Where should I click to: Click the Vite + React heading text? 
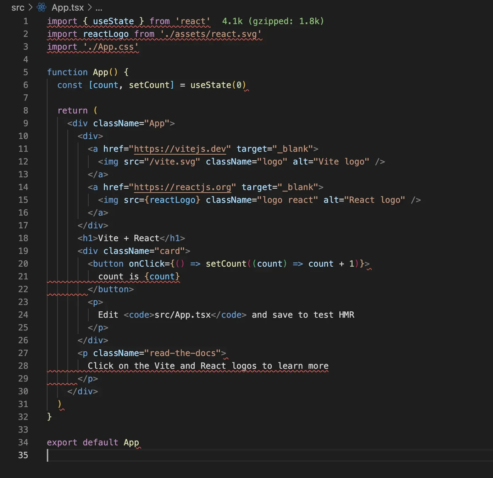128,238
